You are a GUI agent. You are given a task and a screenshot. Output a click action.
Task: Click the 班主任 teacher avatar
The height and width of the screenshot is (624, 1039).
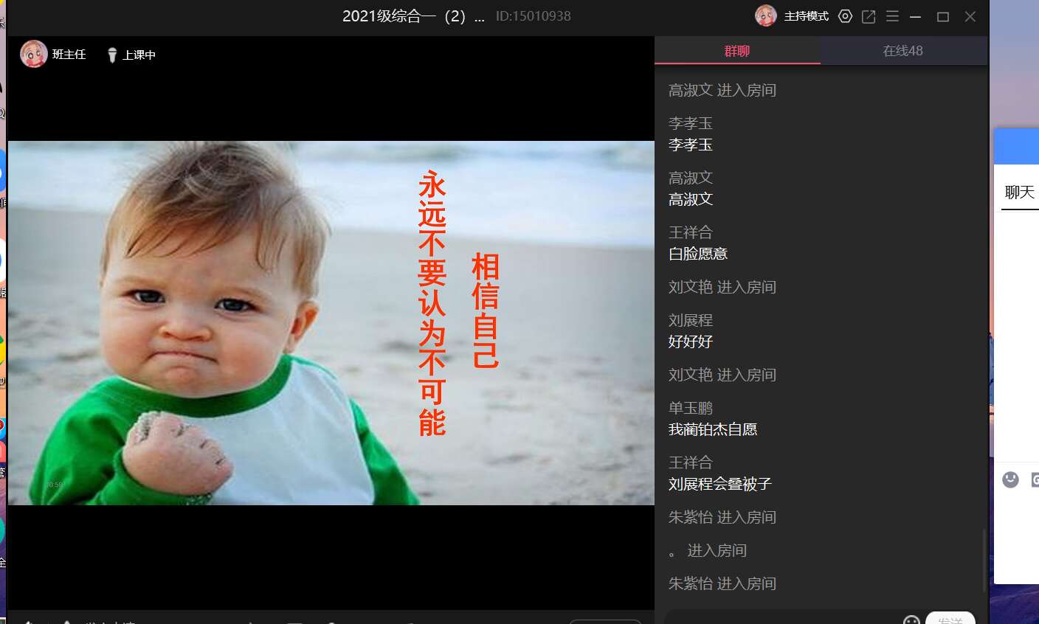click(33, 54)
